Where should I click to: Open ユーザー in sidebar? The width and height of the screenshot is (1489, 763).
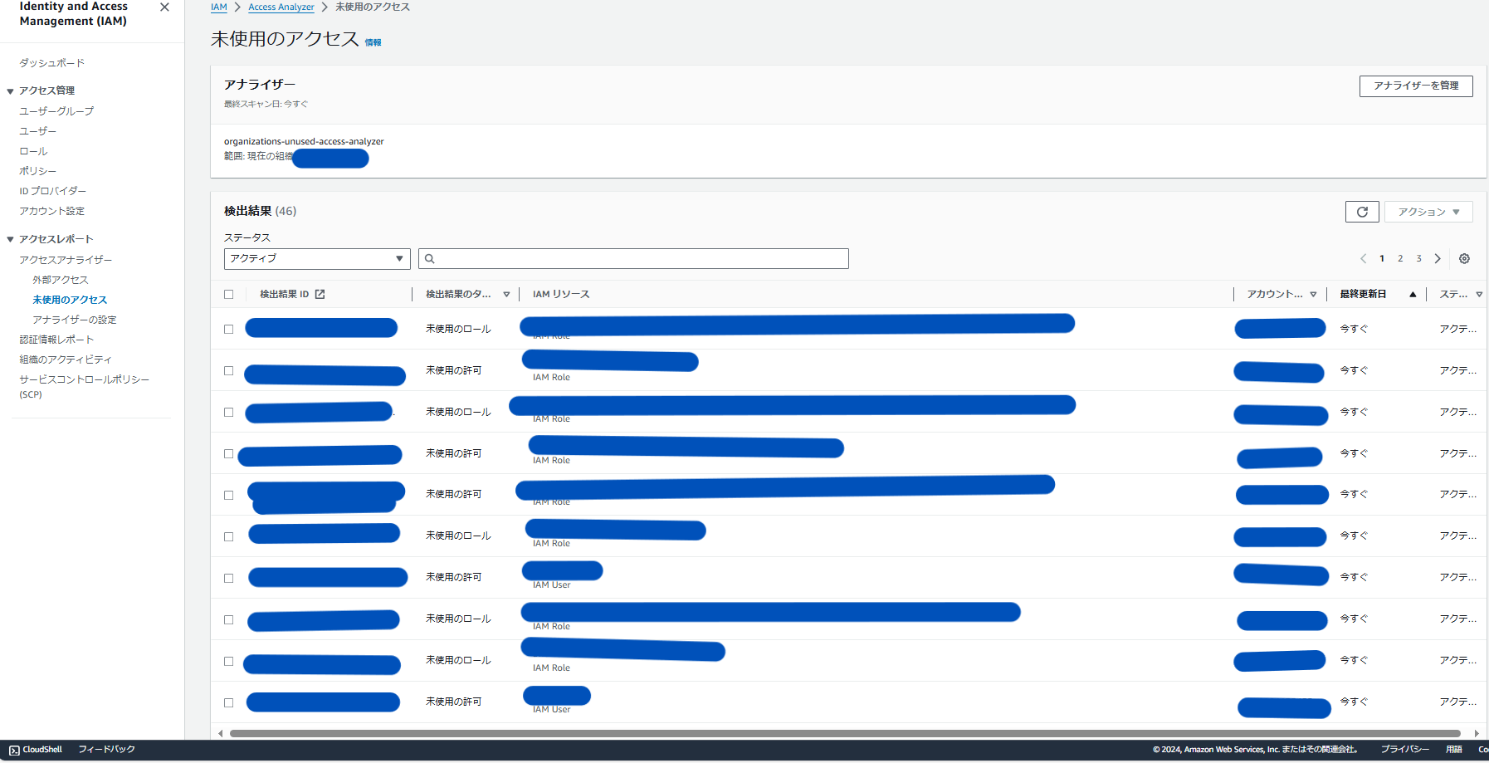point(38,131)
